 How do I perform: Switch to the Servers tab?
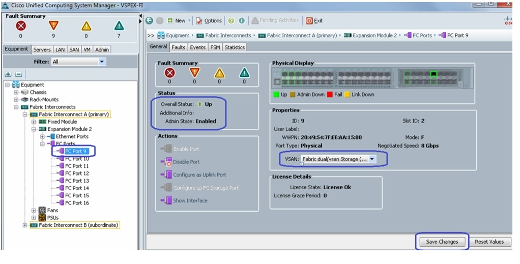click(x=42, y=49)
